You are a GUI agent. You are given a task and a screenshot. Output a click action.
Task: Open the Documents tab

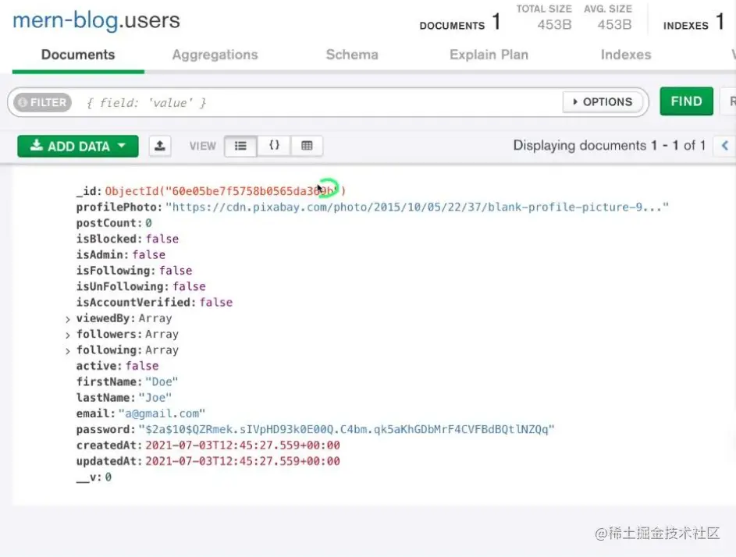coord(78,55)
